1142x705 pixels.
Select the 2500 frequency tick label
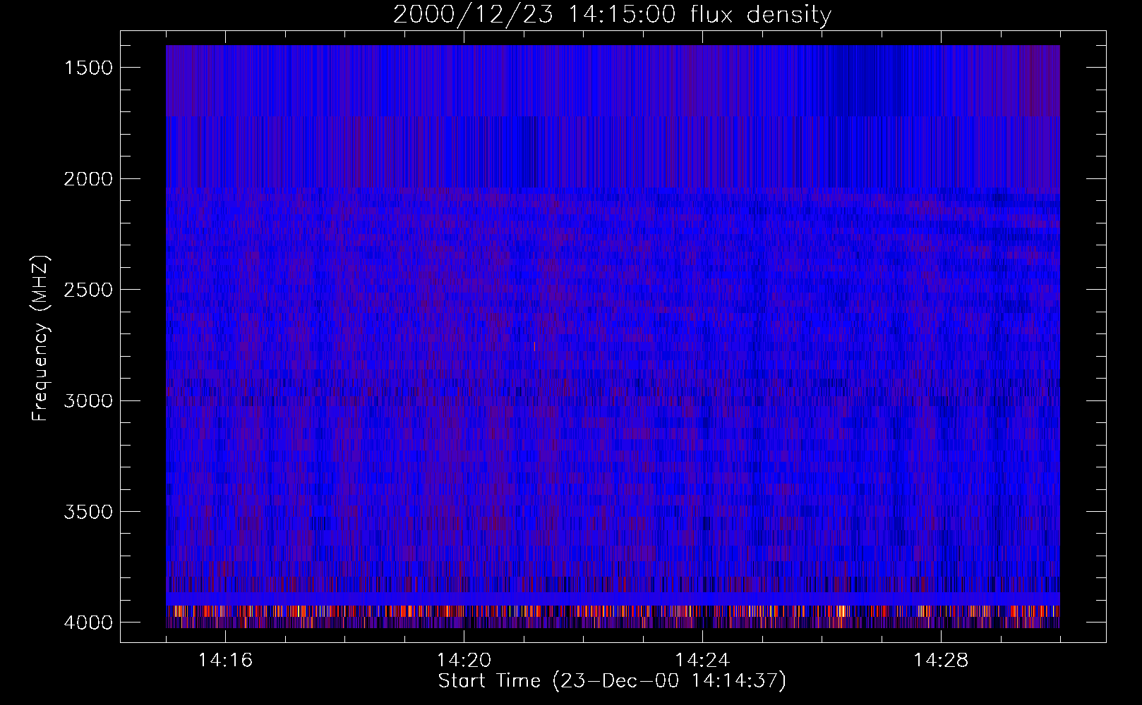coord(88,290)
